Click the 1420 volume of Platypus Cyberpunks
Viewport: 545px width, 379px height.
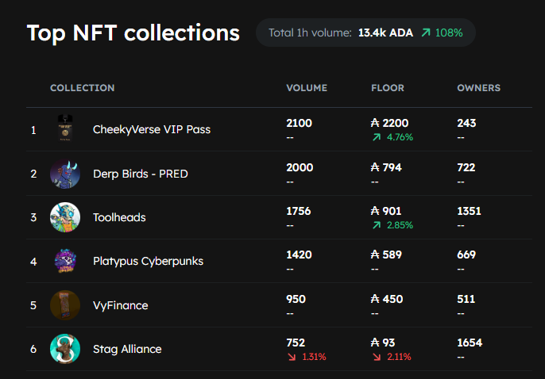(x=299, y=255)
